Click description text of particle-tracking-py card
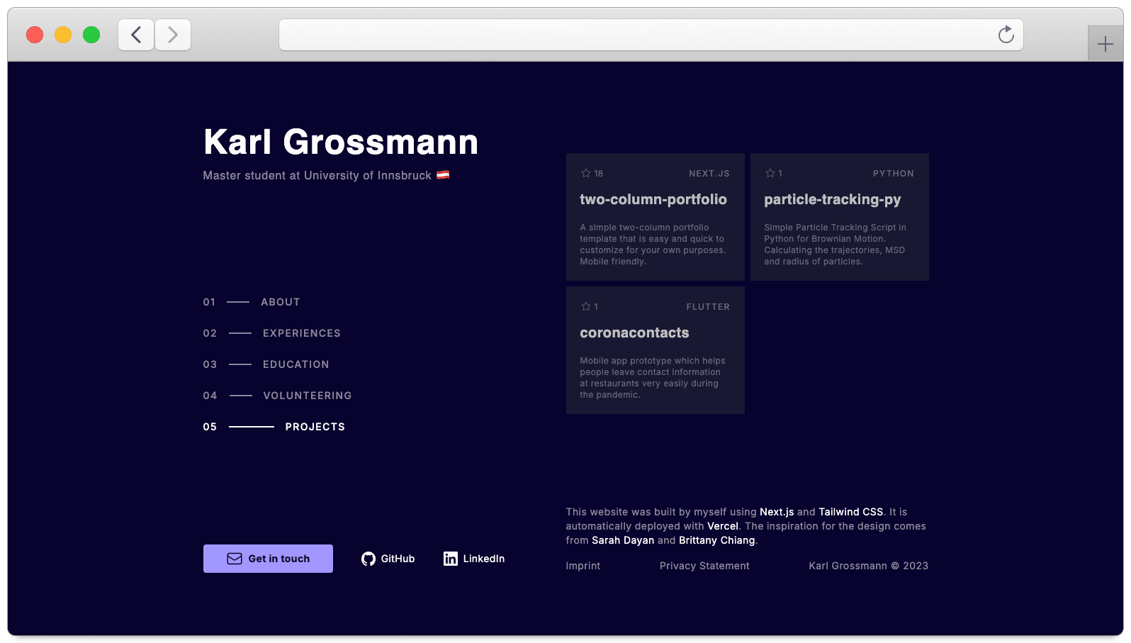 [835, 245]
